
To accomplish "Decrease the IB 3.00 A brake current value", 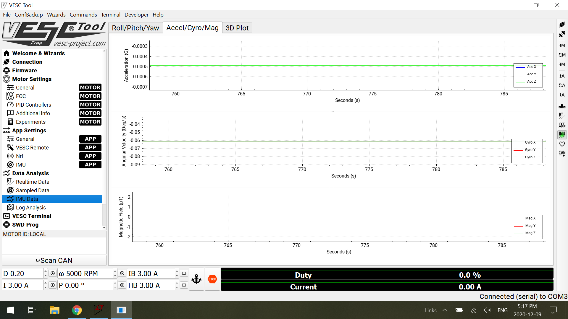I will pyautogui.click(x=177, y=276).
